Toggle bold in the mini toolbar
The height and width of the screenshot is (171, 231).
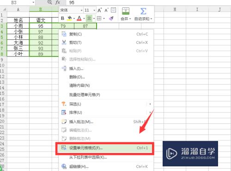pos(62,18)
